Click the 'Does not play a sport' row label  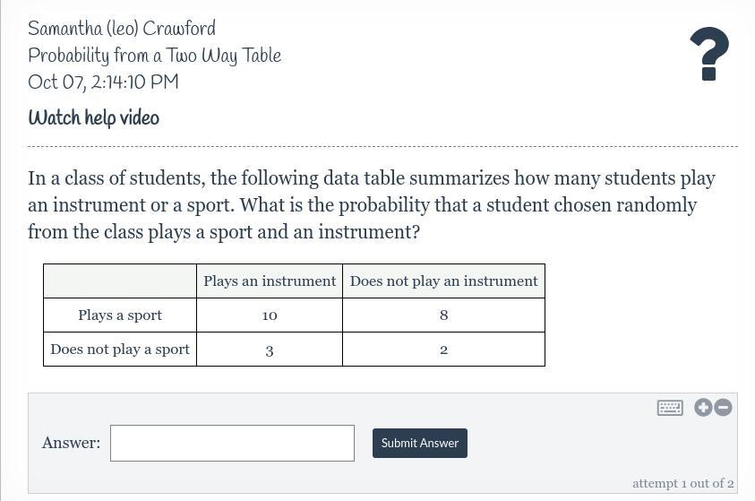[120, 350]
